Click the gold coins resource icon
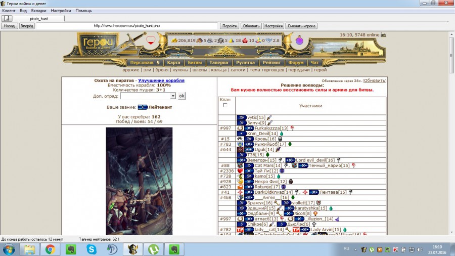Image resolution: width=455 pixels, height=256 pixels. (174, 40)
